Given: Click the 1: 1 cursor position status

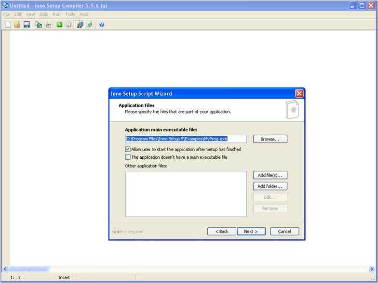Looking at the screenshot, I should pos(15,277).
